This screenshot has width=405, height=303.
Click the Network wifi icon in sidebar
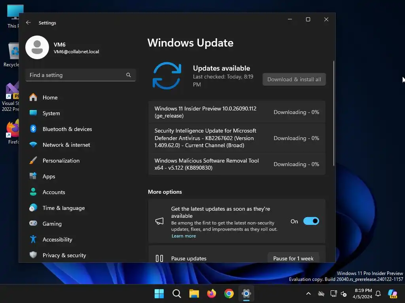click(x=33, y=144)
